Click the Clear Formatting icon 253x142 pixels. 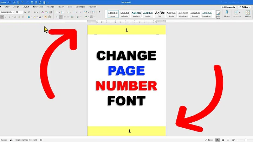point(43,12)
